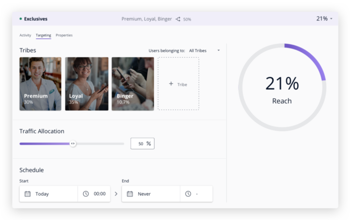The height and width of the screenshot is (220, 353).
Task: Click the split share icon beside 50%
Action: [178, 19]
